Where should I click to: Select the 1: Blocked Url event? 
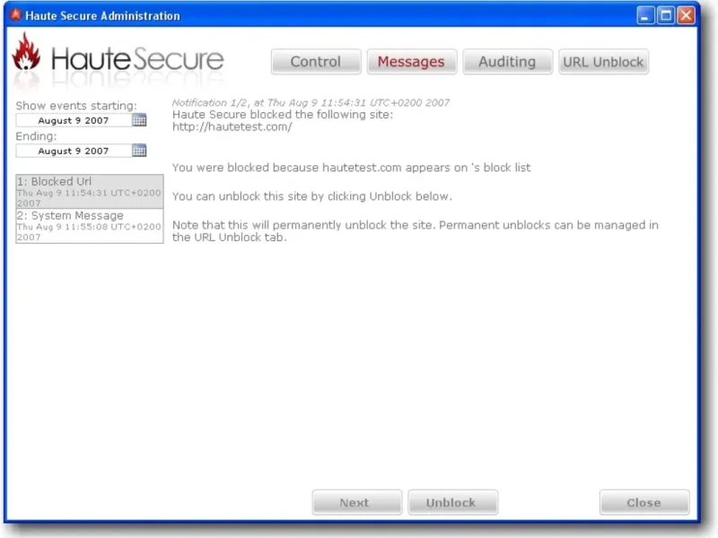tap(90, 192)
